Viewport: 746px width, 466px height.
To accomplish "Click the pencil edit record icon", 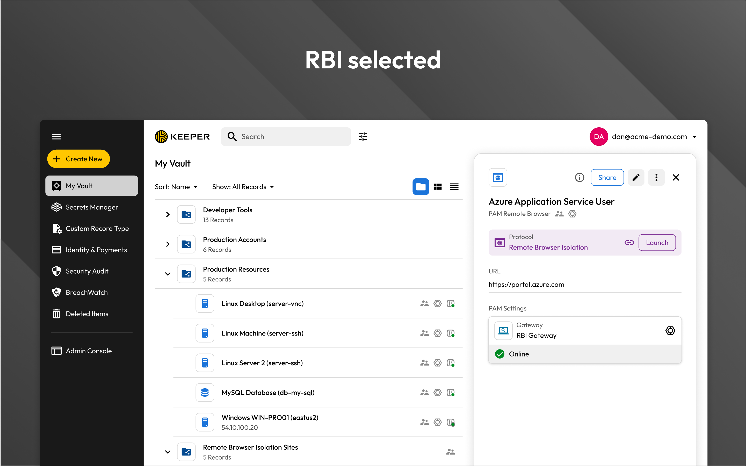I will [x=636, y=178].
